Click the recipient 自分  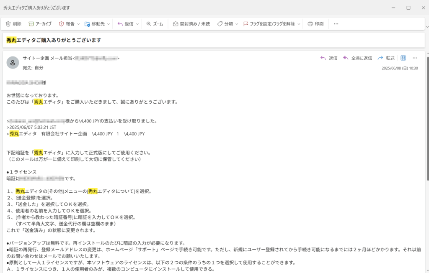(x=39, y=68)
